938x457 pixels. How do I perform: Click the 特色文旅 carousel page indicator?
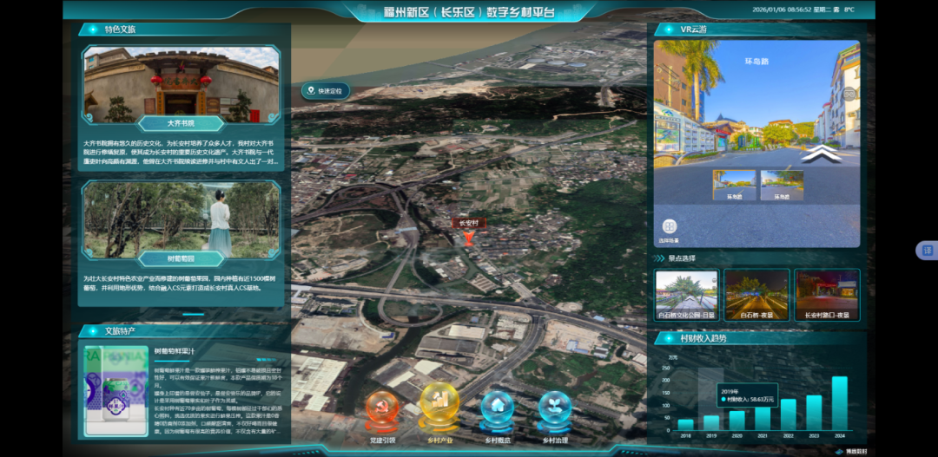193,314
